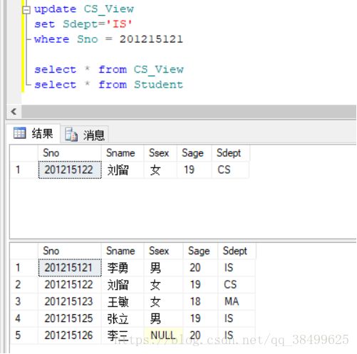
Task: Click the Sname header in the second result grid
Action: click(x=123, y=251)
